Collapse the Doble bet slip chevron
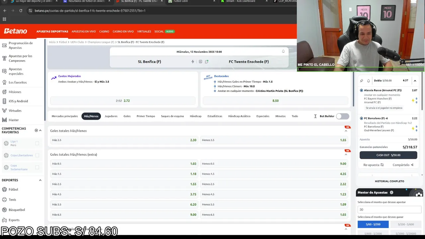Screen dimensions: 425x239 tap(415, 81)
